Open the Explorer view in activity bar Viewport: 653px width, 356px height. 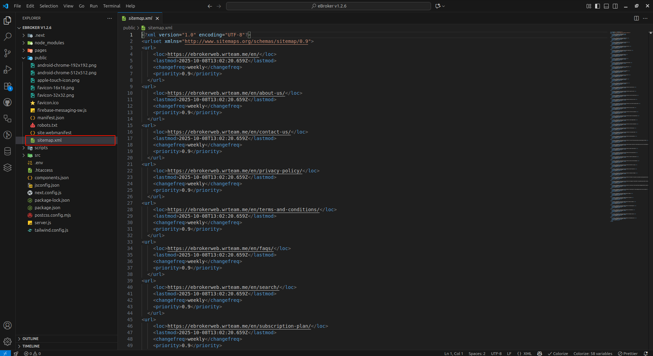click(x=7, y=20)
